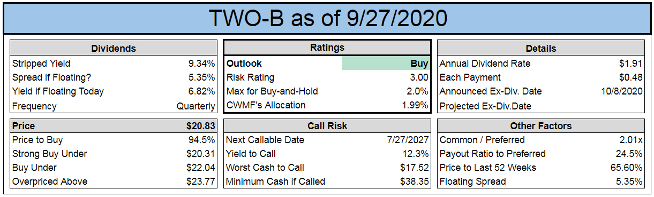This screenshot has width=654, height=197.
Task: Select the Other Factors header cell
Action: [x=540, y=126]
